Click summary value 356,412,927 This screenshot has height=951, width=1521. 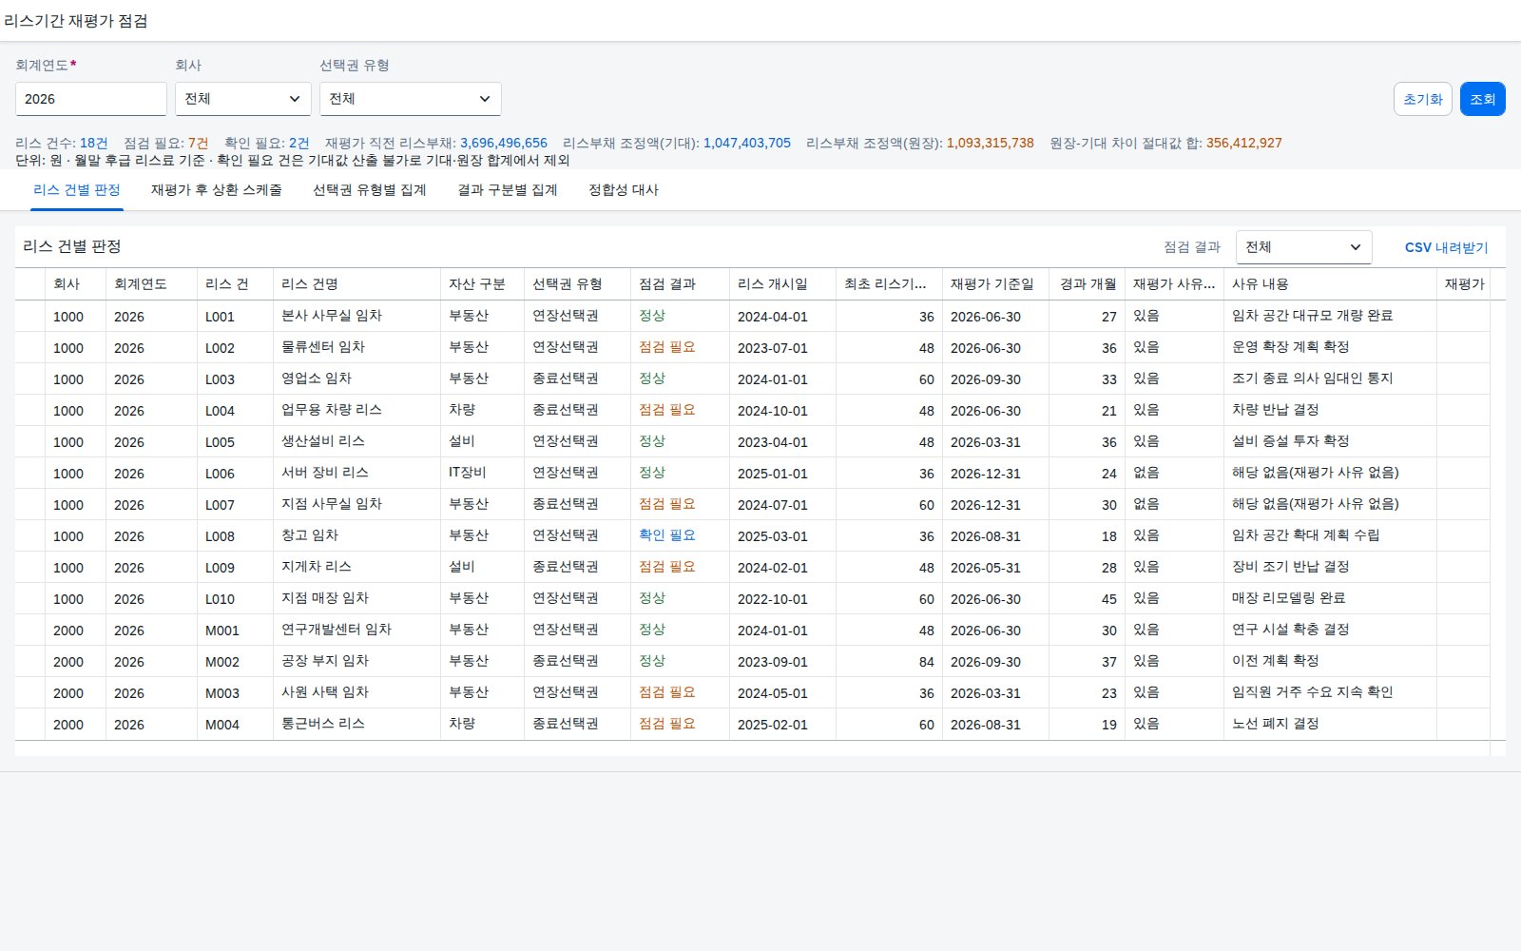[x=1244, y=143]
